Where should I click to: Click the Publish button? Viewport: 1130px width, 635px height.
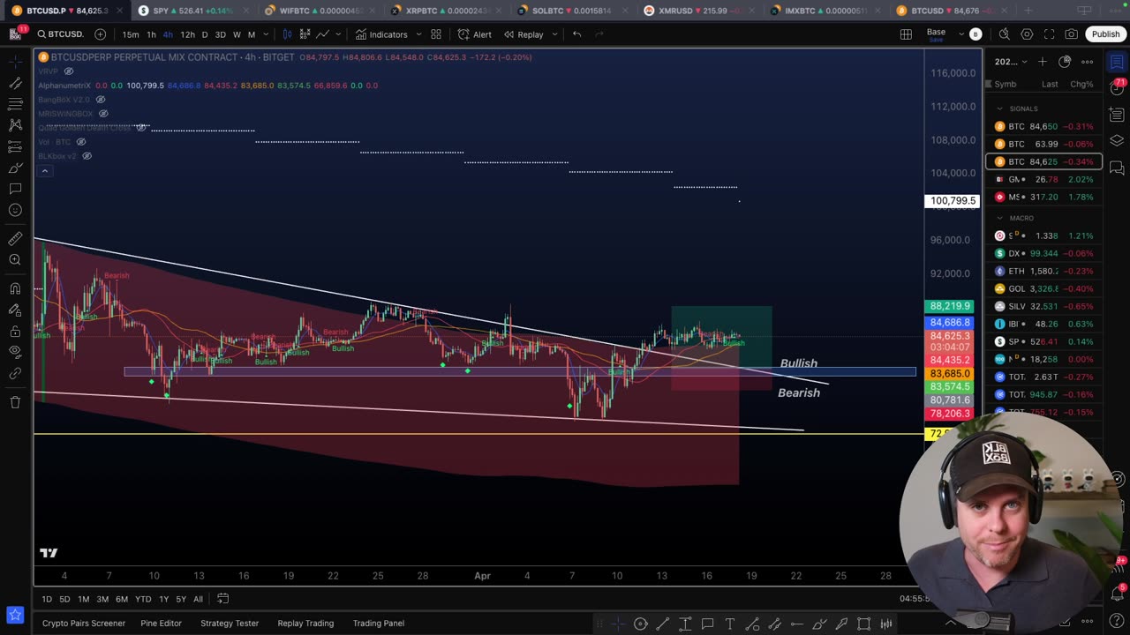click(1105, 34)
